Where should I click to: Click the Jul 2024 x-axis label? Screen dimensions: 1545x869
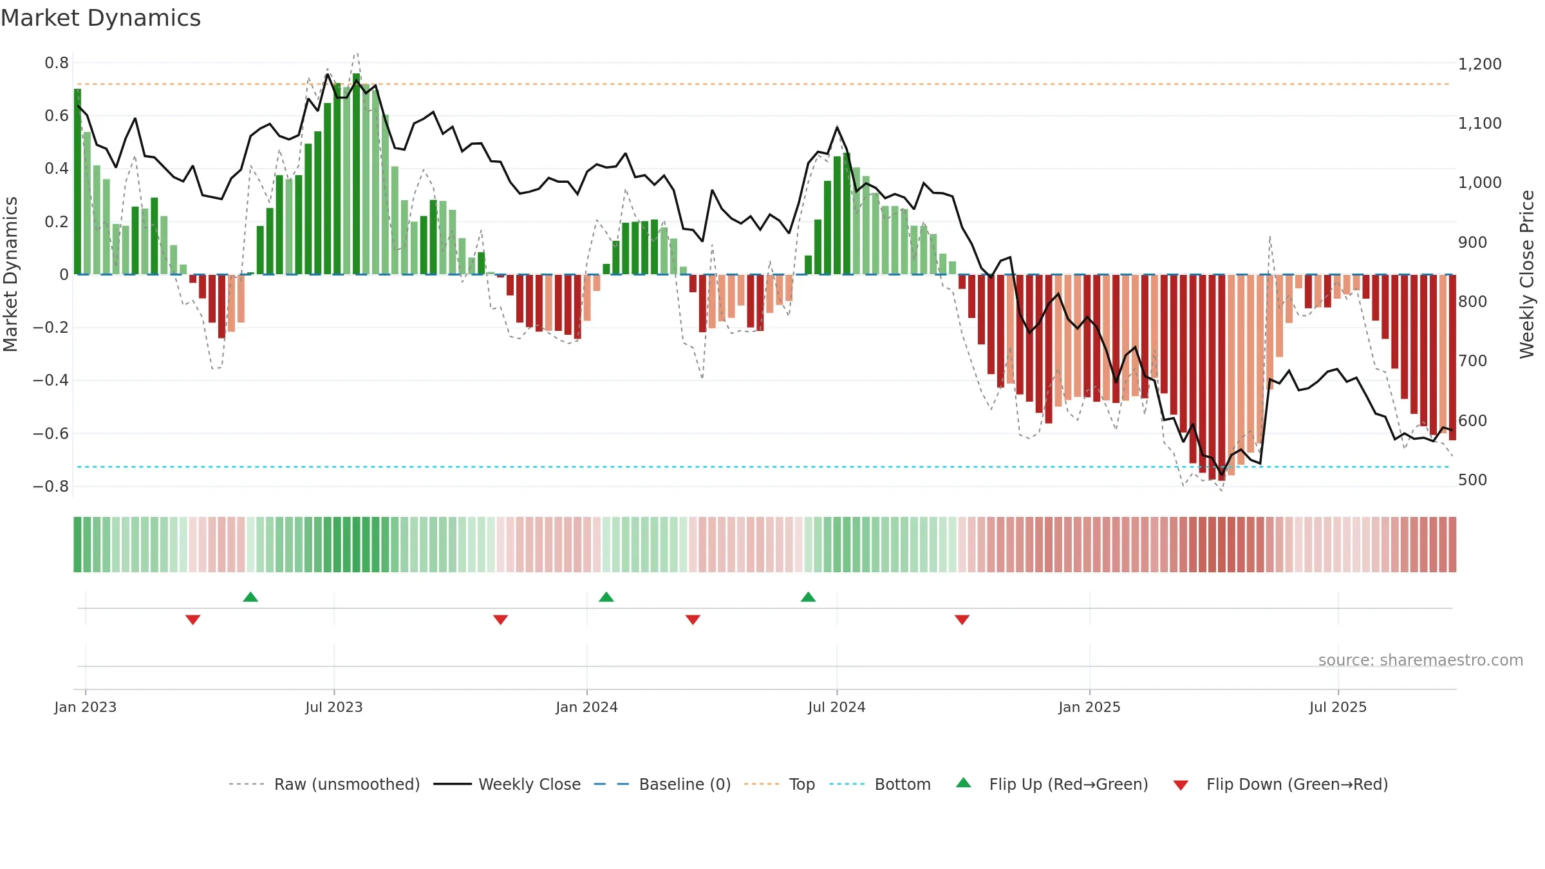coord(837,707)
